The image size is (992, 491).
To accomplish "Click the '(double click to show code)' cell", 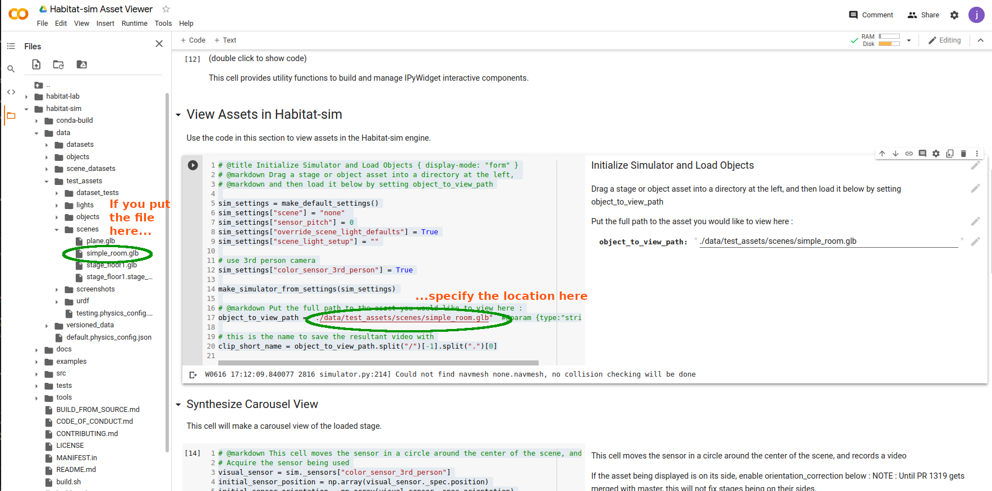I will (258, 58).
